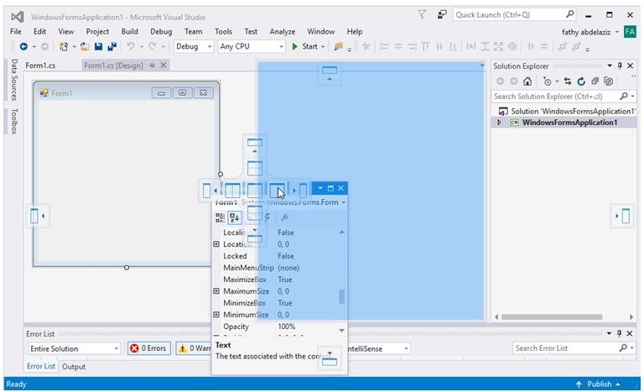Click the Find in Files icon

click(x=338, y=46)
